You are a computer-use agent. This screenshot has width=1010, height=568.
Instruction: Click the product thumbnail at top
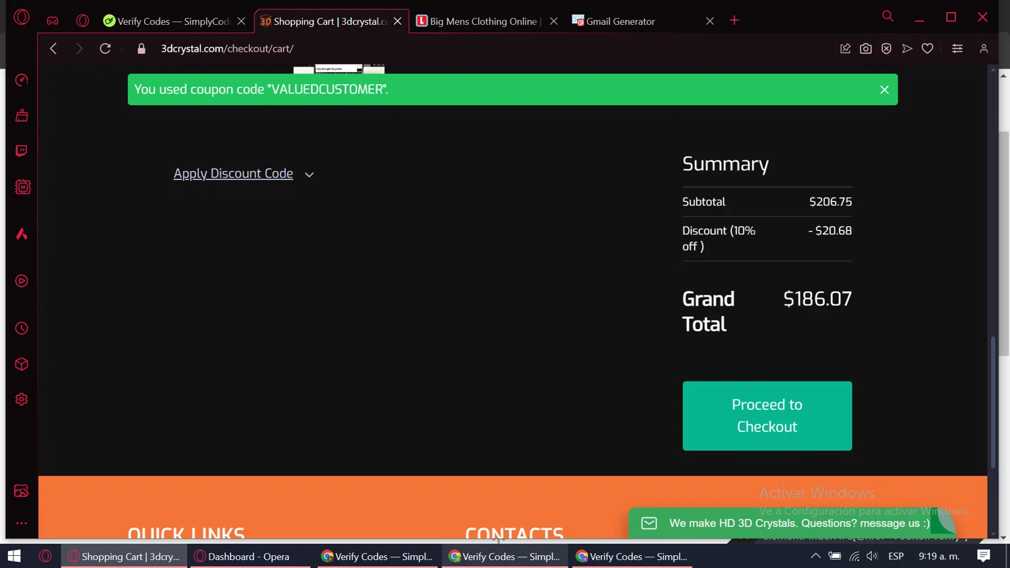click(x=339, y=69)
